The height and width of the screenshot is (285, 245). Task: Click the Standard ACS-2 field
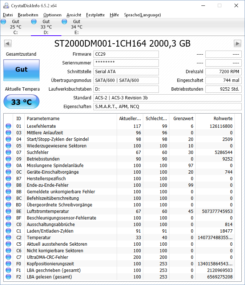pyautogui.click(x=168, y=98)
